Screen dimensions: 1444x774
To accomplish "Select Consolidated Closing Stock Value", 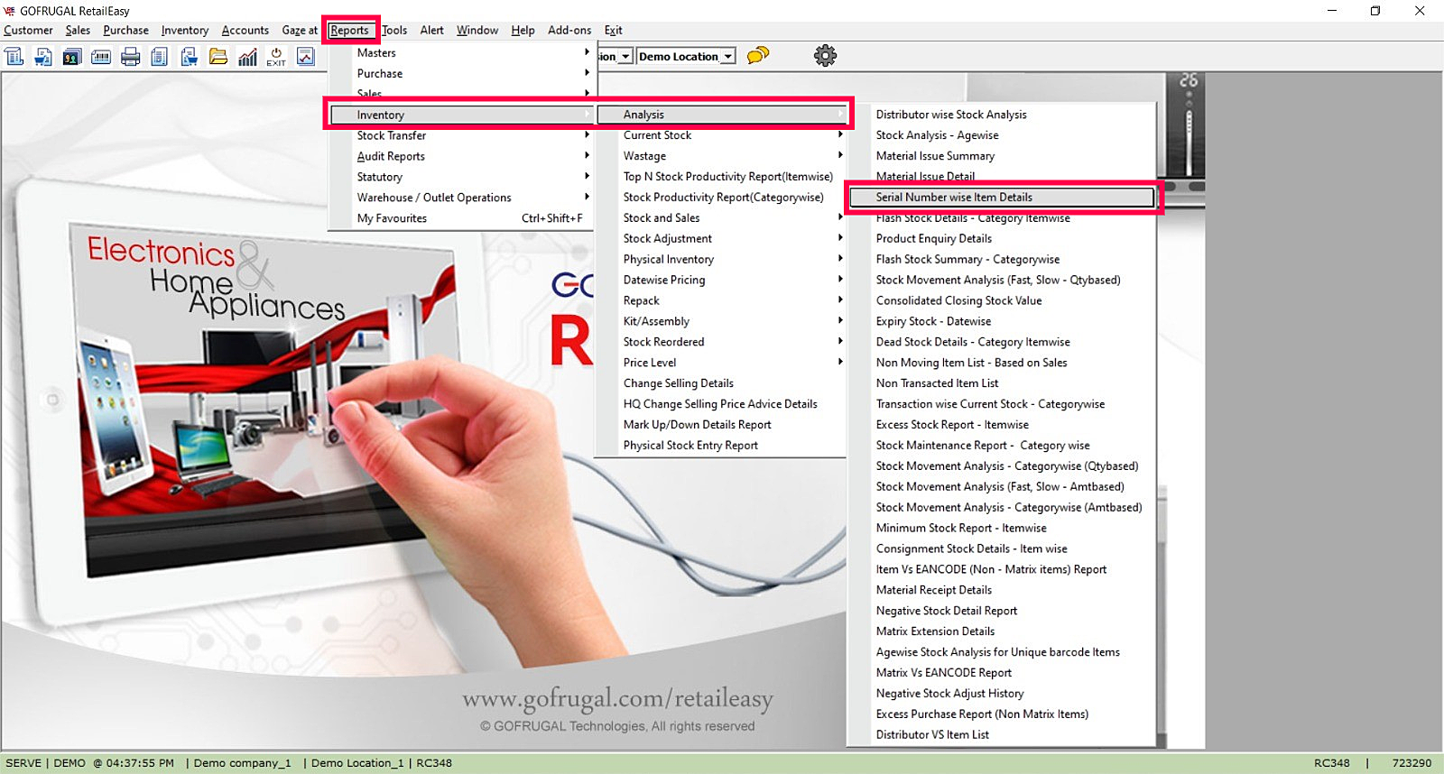I will 1002,300.
